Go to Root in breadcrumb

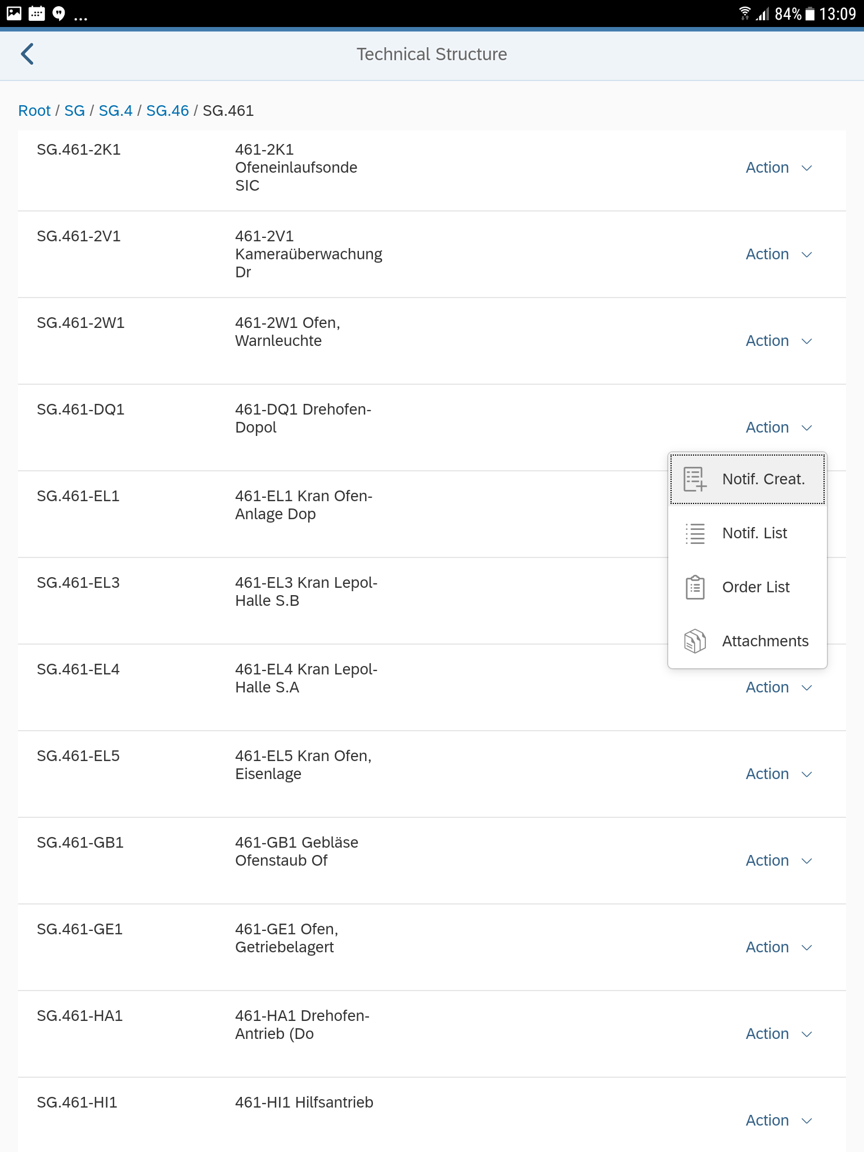[34, 111]
